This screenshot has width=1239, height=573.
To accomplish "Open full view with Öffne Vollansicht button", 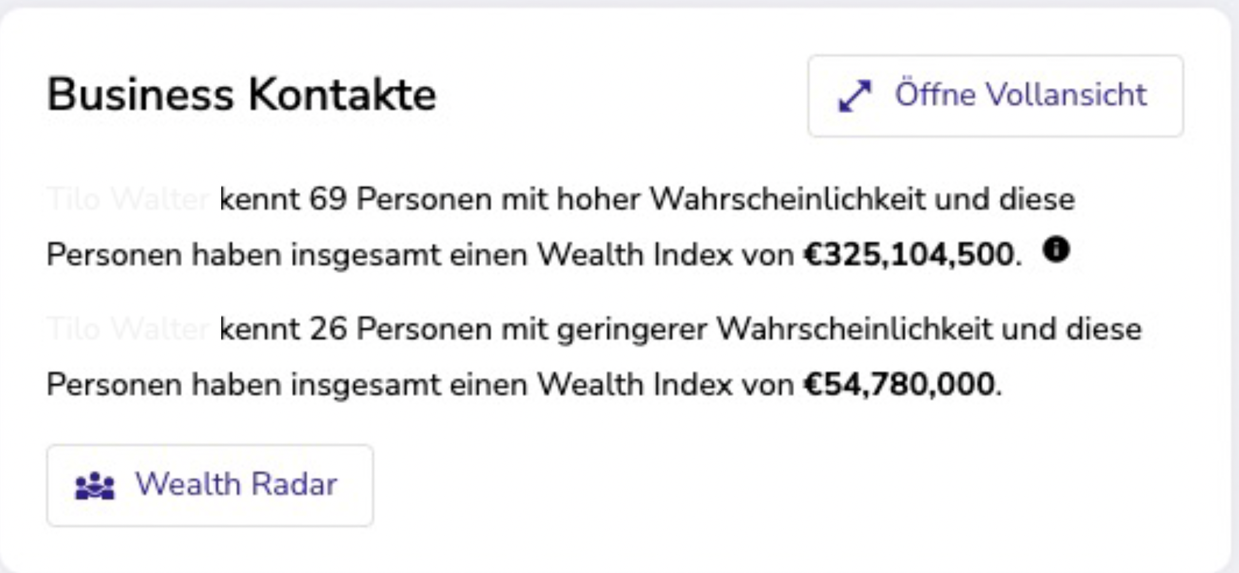I will (x=995, y=96).
